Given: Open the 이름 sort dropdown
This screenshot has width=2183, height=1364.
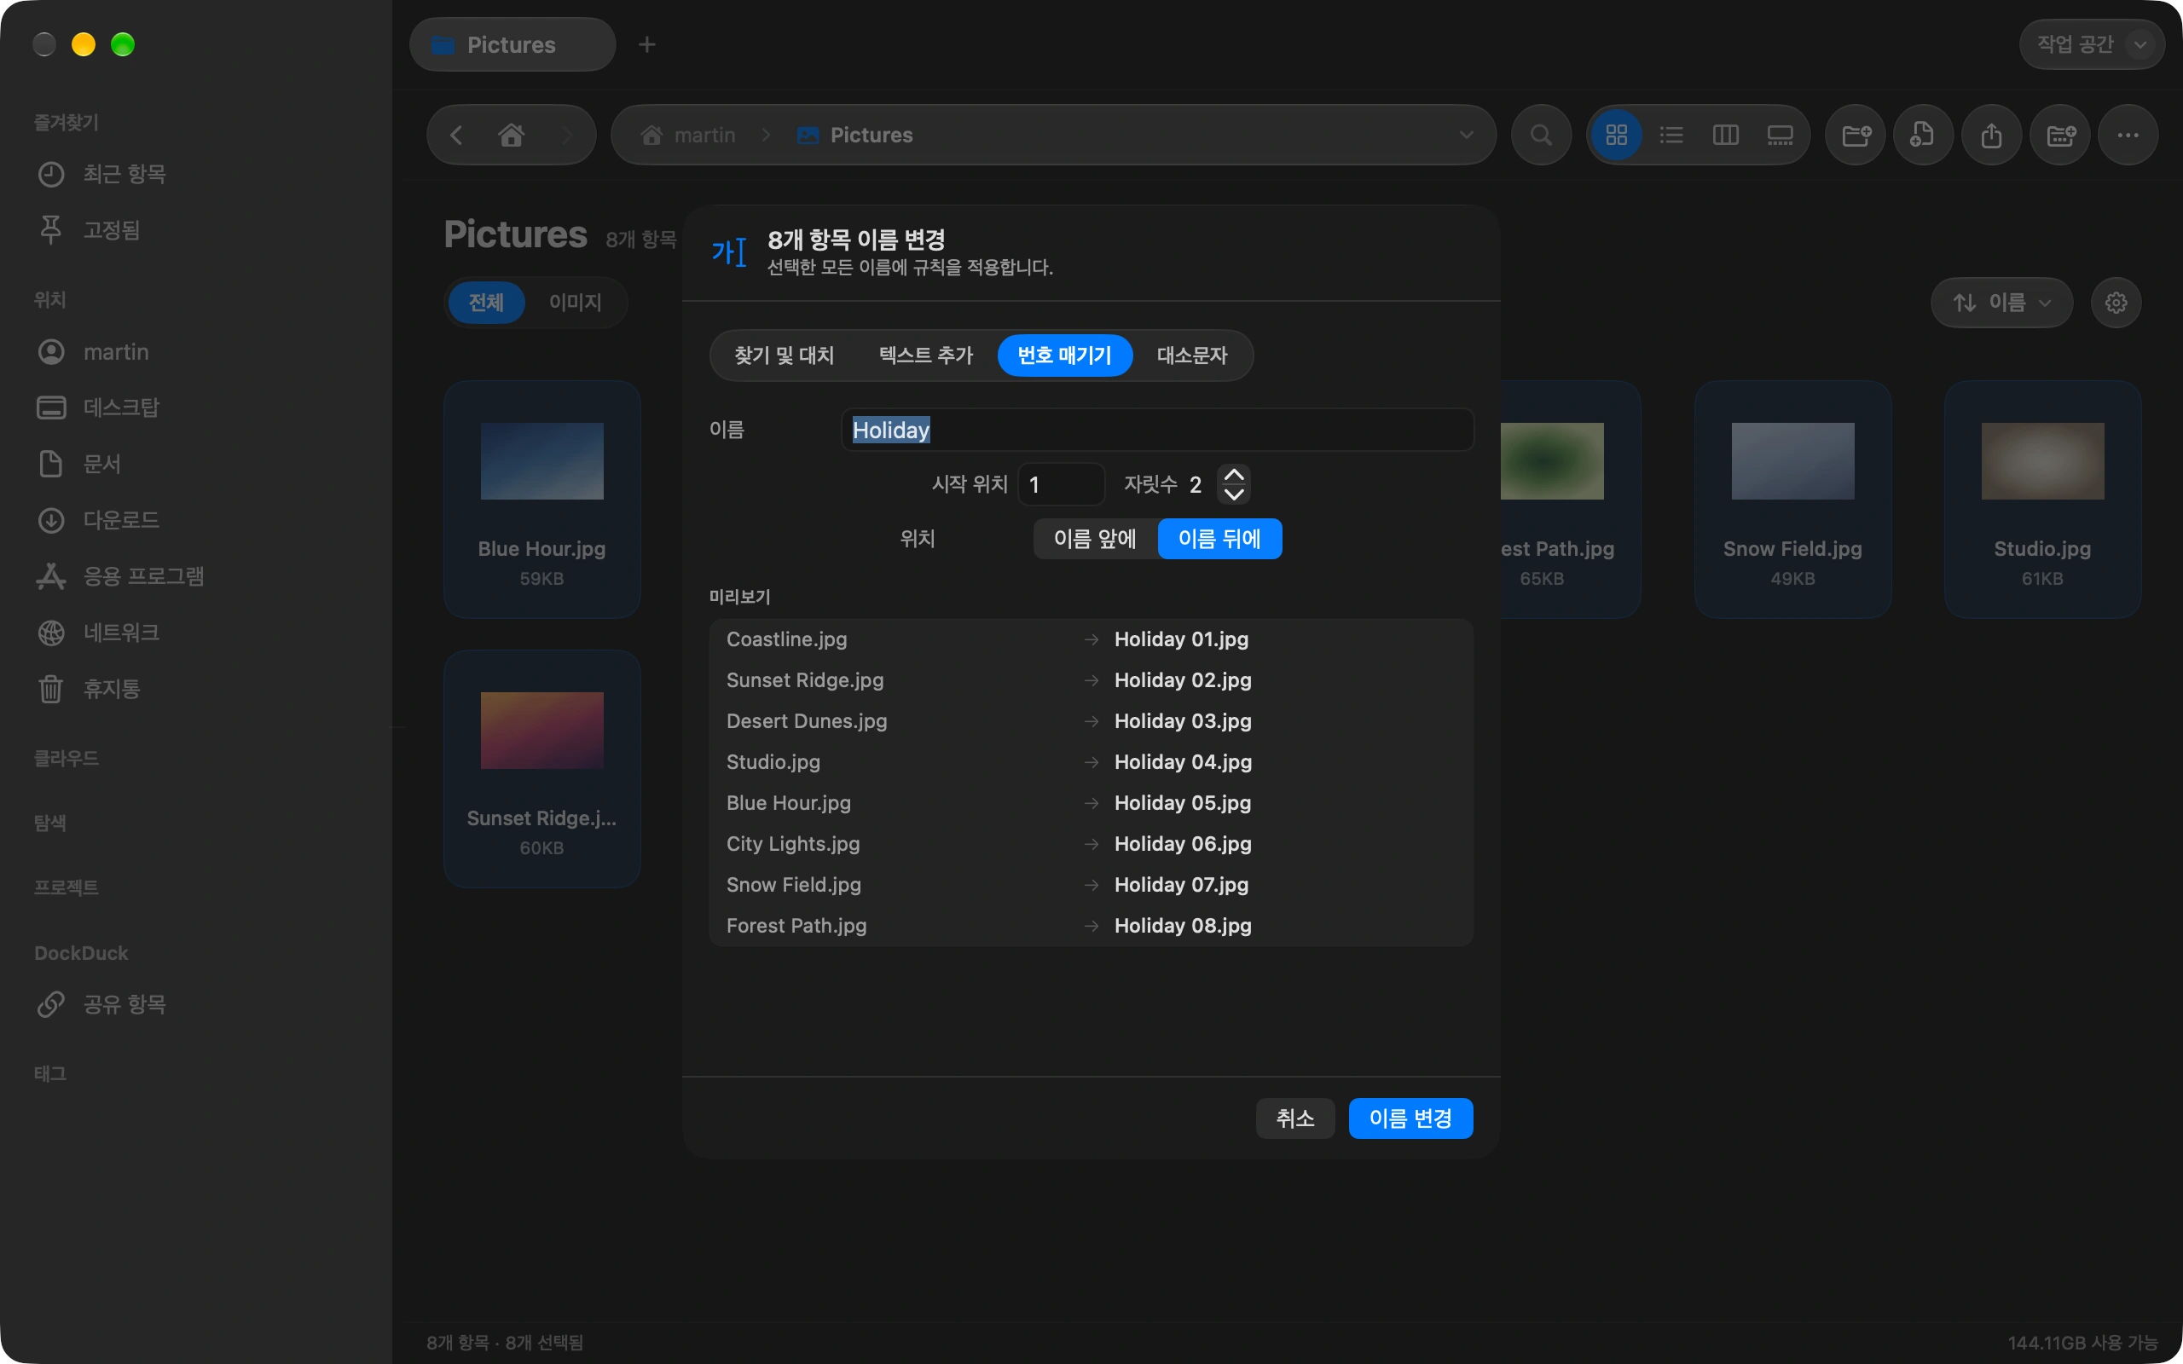Looking at the screenshot, I should [x=2001, y=302].
